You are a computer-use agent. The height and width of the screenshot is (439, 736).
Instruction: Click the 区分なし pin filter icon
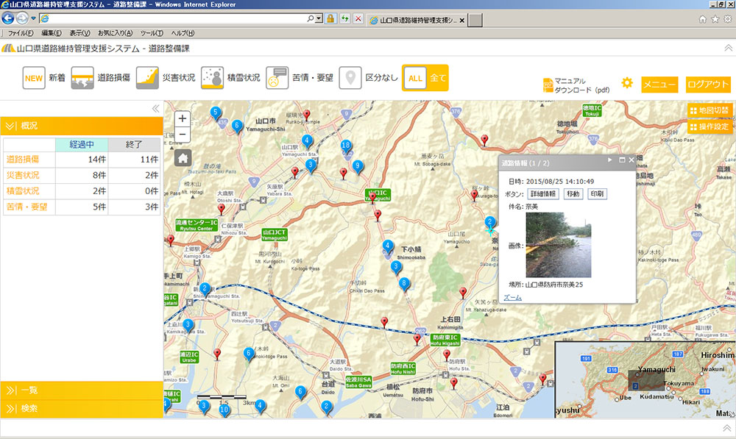point(350,78)
